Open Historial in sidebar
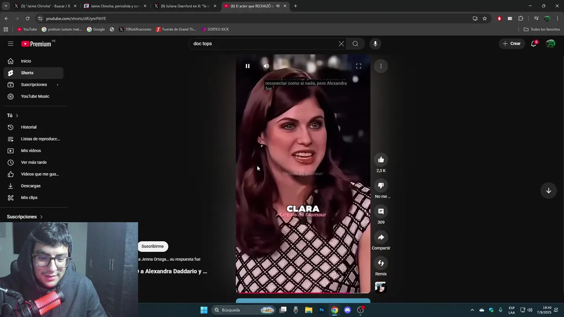 point(33,127)
